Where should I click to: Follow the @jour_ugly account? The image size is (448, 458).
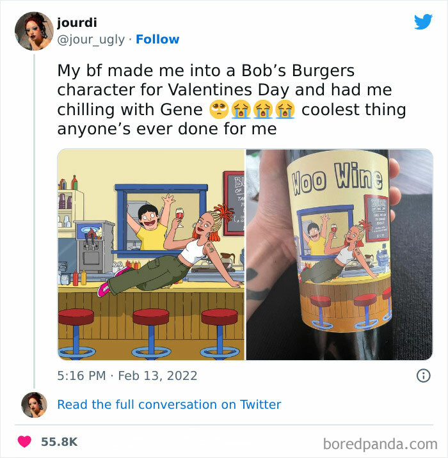click(157, 40)
